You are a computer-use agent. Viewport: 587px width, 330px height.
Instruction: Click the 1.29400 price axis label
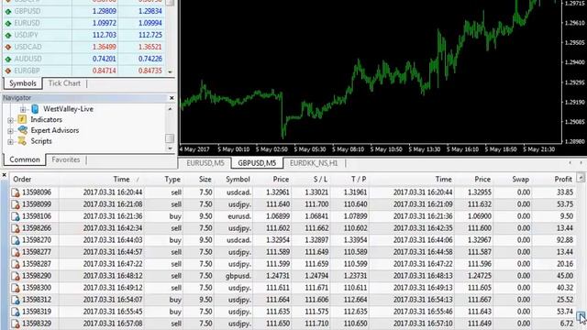click(x=575, y=62)
